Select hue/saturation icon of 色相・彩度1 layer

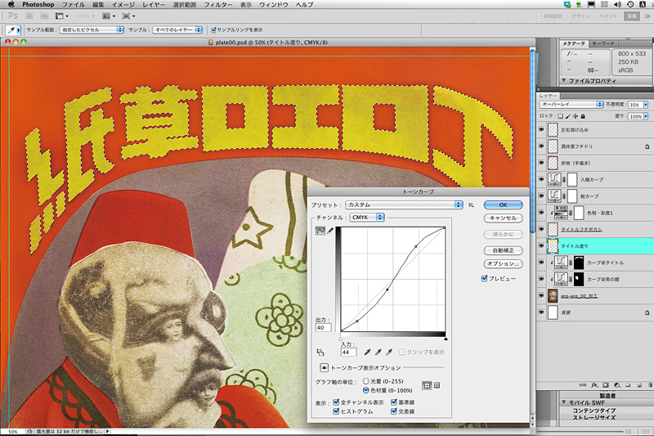(561, 213)
